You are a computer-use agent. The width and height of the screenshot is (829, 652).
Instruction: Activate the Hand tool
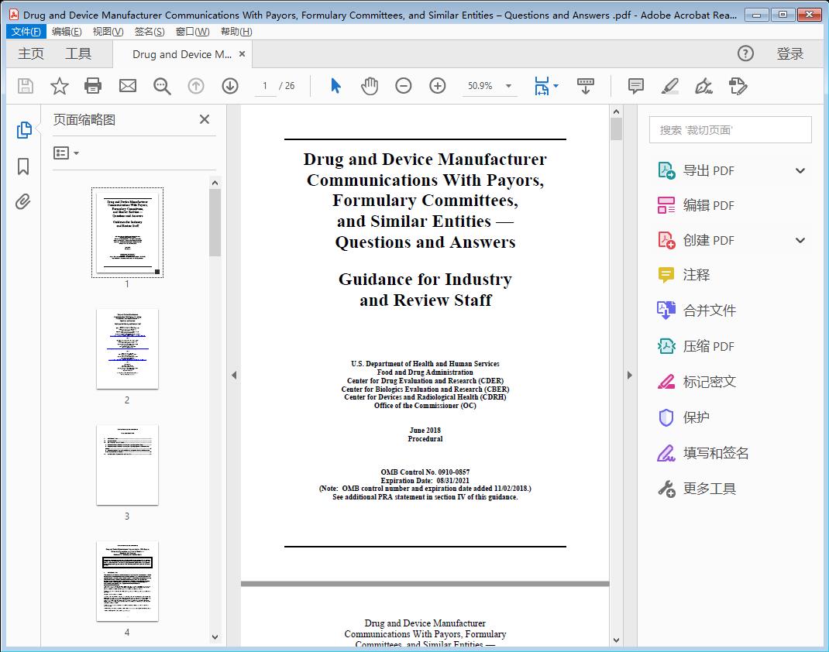pos(370,86)
